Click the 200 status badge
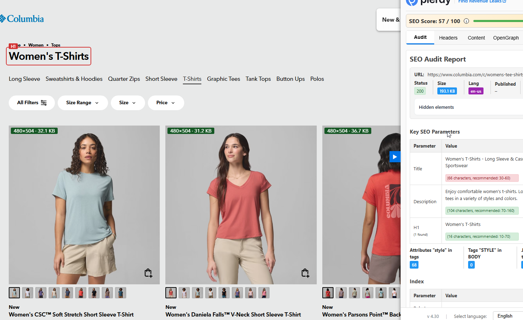The image size is (523, 320). tap(420, 91)
